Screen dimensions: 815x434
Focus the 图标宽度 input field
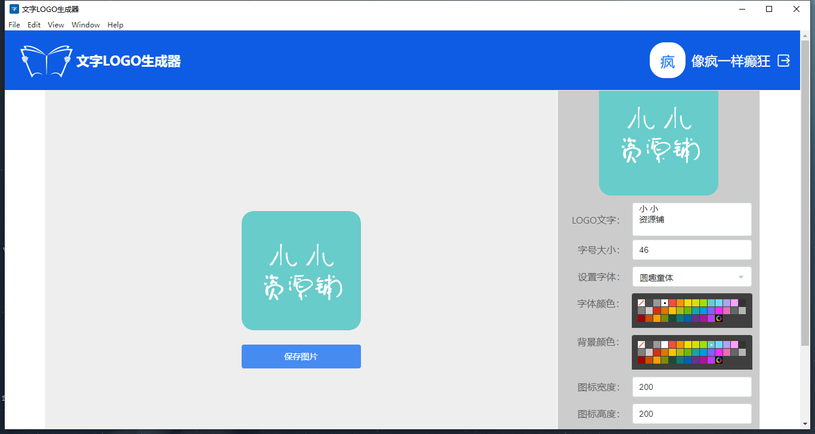[x=691, y=387]
